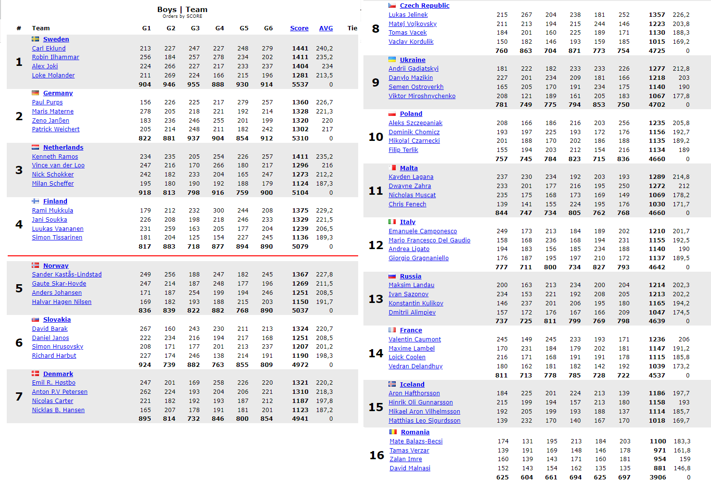Image resolution: width=711 pixels, height=490 pixels.
Task: Open Valentin Caumont player link
Action: point(414,339)
